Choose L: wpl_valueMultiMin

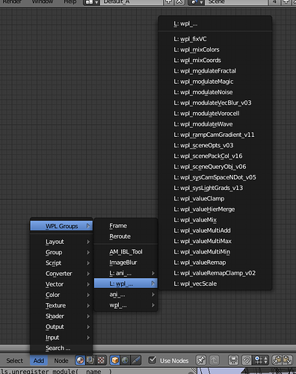[x=215, y=252]
